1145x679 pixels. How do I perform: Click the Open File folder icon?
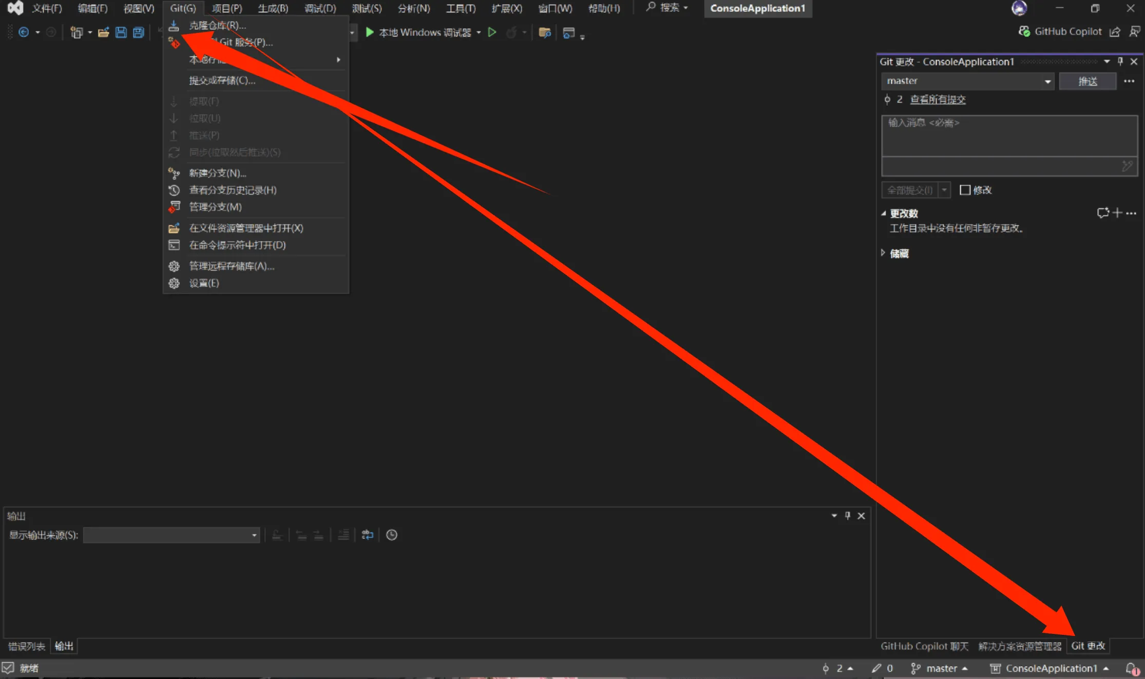[x=103, y=32]
